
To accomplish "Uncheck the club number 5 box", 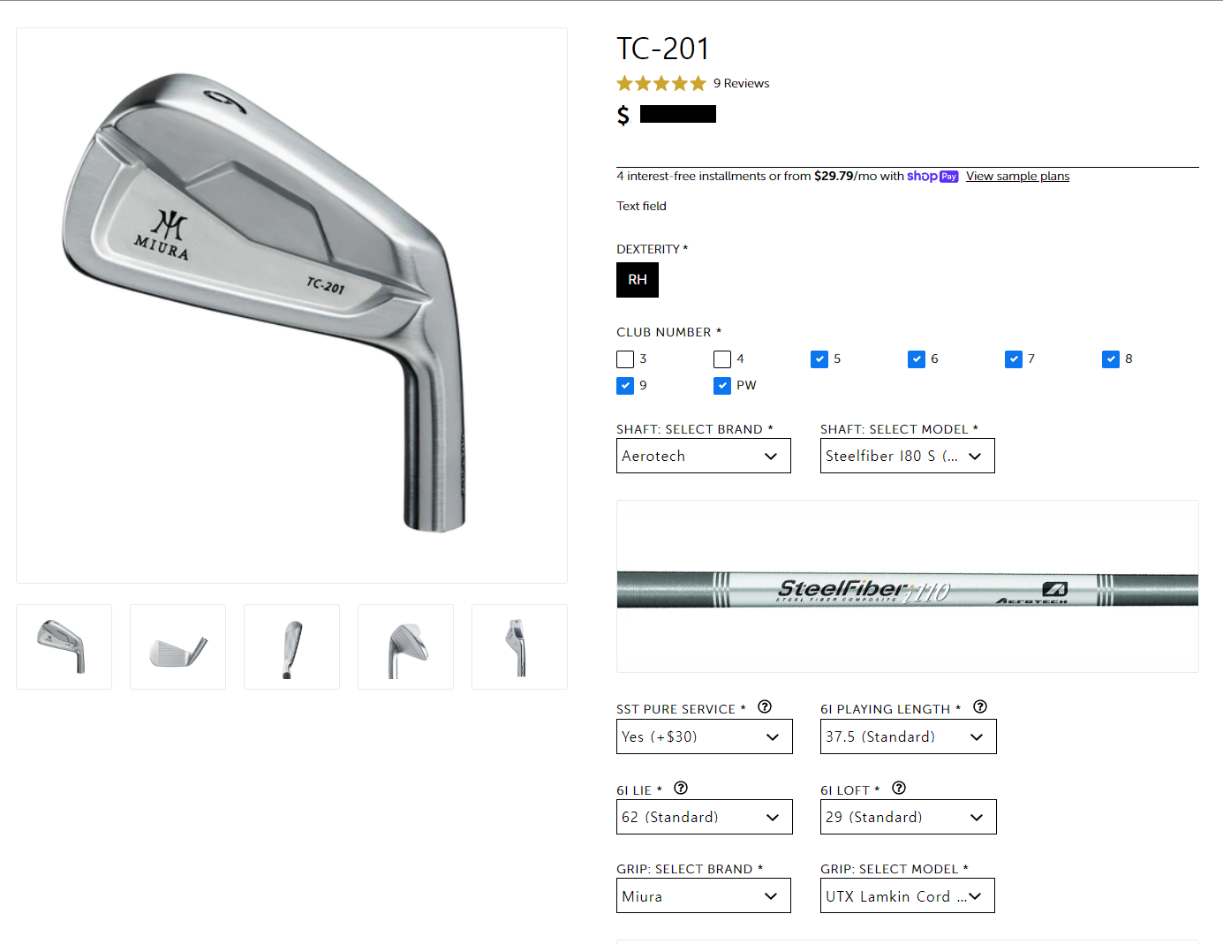I will [819, 359].
